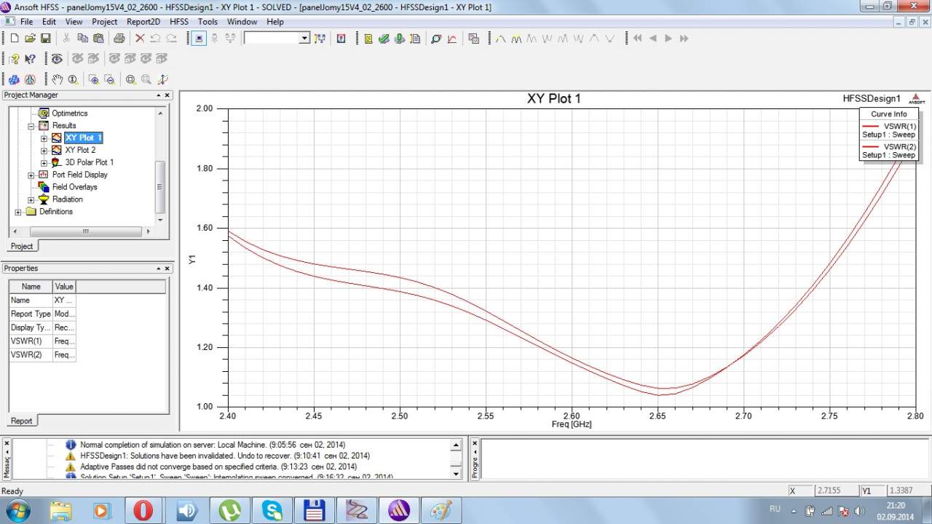Collapse the Results tree node
This screenshot has width=932, height=524.
[x=31, y=126]
